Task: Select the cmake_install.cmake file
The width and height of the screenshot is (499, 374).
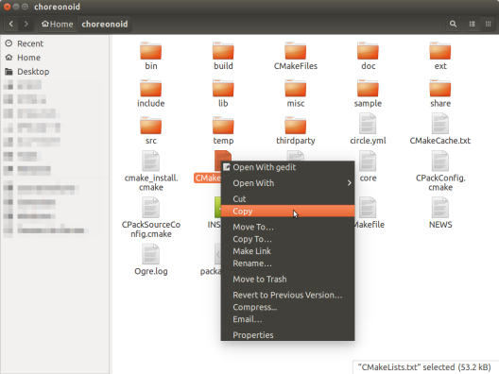Action: (x=151, y=171)
